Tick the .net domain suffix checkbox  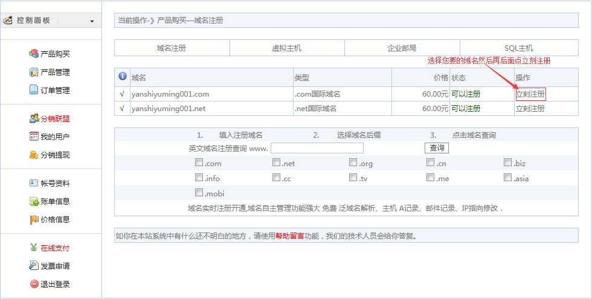click(x=276, y=162)
